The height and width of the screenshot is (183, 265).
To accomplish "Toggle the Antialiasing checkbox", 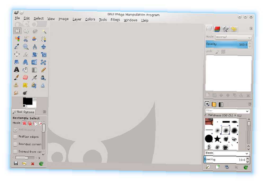I will coord(15,130).
